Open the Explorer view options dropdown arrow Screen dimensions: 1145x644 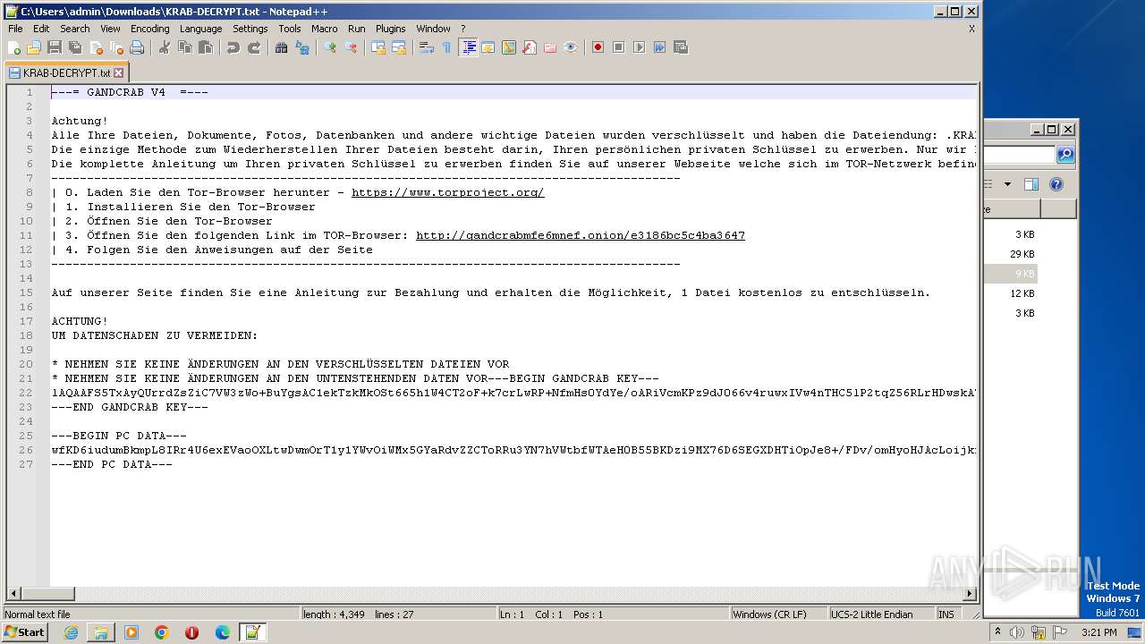(x=1007, y=184)
